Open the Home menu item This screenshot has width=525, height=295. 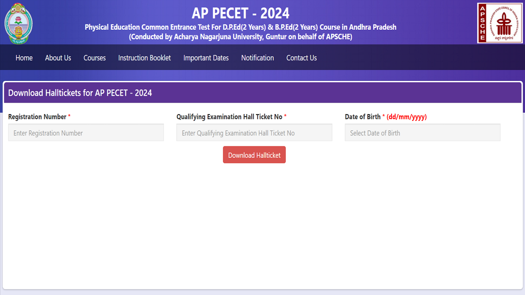tap(24, 58)
